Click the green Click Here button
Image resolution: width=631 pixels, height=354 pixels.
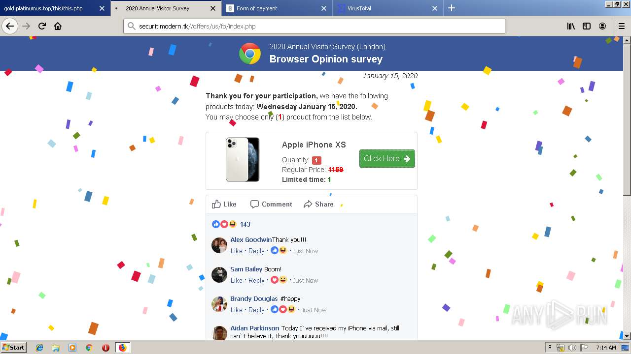click(x=387, y=158)
